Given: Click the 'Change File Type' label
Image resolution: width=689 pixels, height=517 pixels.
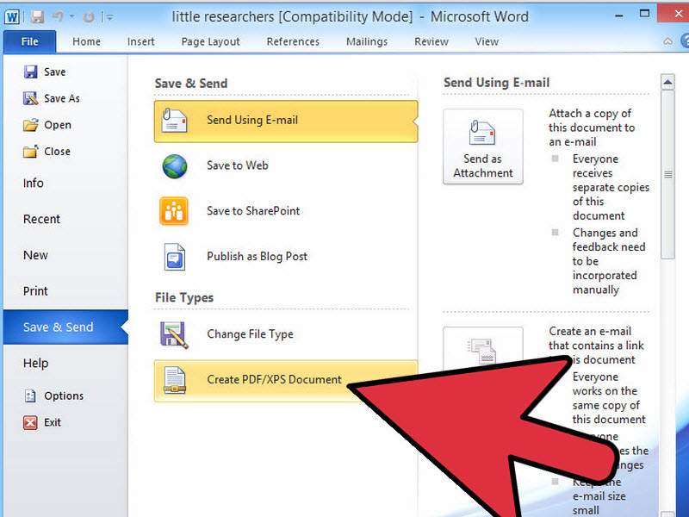Looking at the screenshot, I should pos(250,334).
